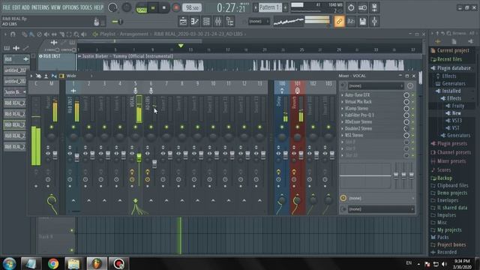Mute the Reverb track via green light
Image resolution: width=480 pixels, height=270 pixels.
click(298, 127)
